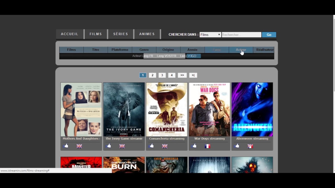Viewport: 335px width, 188px height.
Task: Open the Origine filter
Action: [x=168, y=50]
